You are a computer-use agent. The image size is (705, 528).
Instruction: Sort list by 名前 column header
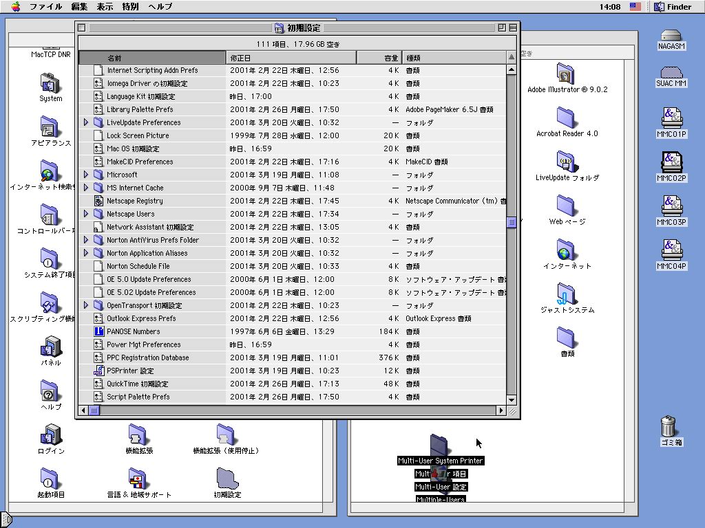pyautogui.click(x=152, y=58)
